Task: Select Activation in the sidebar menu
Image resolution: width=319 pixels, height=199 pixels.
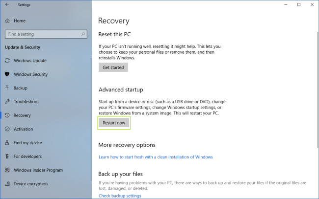Action: [x=23, y=129]
